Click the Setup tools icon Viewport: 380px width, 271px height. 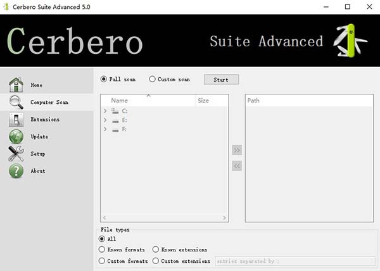(16, 153)
